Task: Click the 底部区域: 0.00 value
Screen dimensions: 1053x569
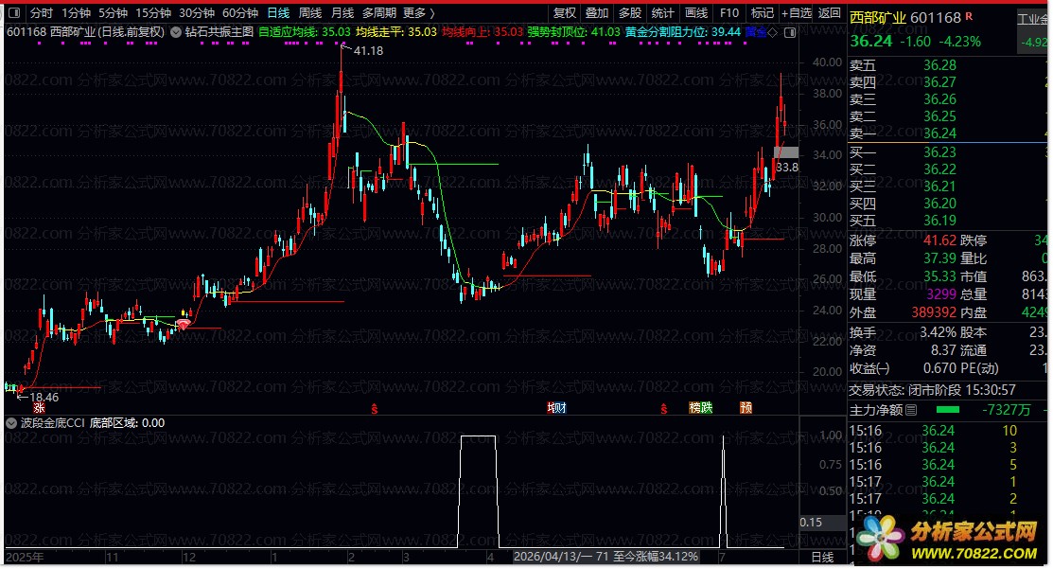Action: 127,423
